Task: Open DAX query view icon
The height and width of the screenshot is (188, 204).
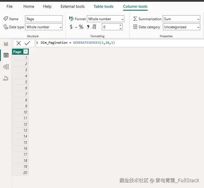Action: click(x=5, y=78)
